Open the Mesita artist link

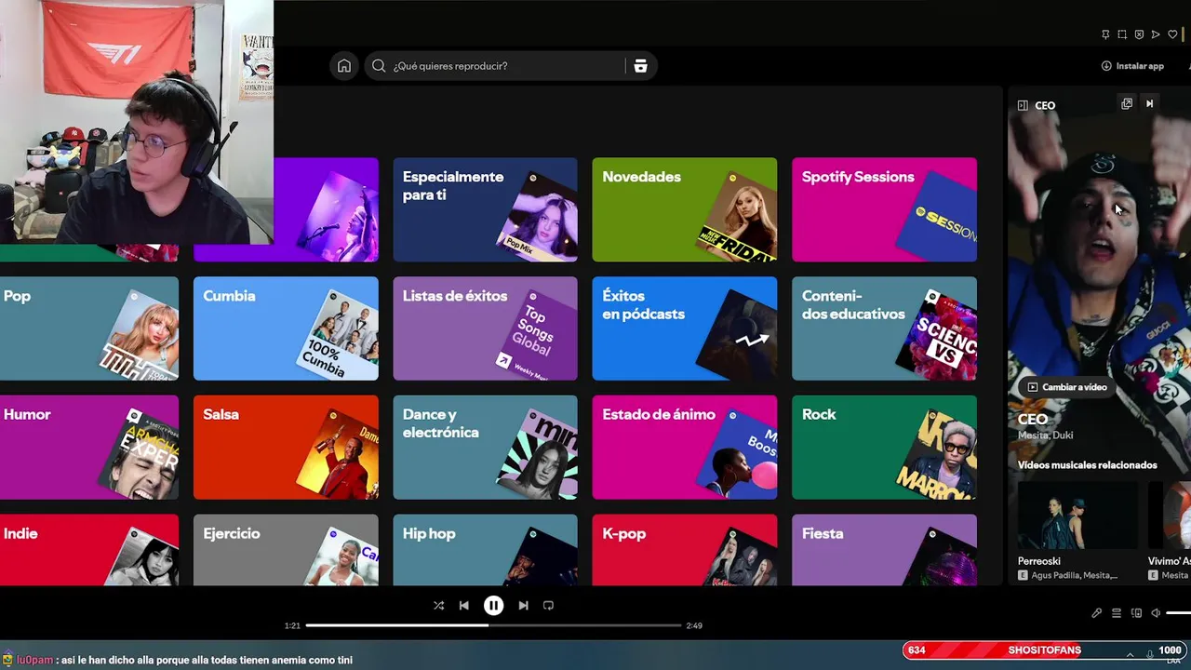point(1032,435)
